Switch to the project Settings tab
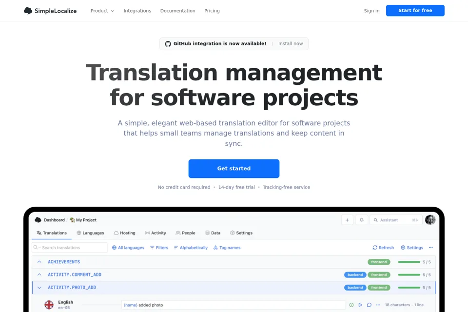This screenshot has height=312, width=468. point(241,233)
